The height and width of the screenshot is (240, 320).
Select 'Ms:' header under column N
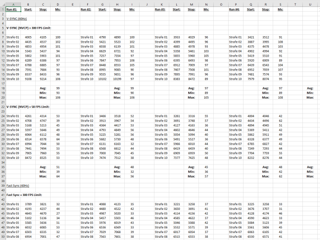(x=206, y=9)
